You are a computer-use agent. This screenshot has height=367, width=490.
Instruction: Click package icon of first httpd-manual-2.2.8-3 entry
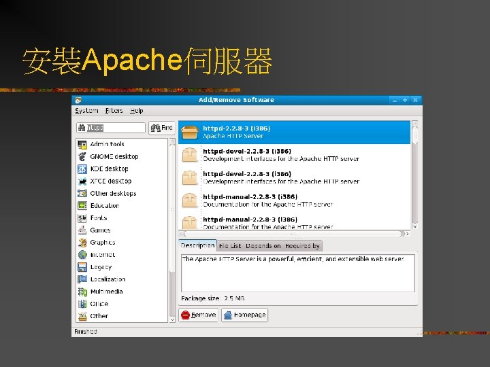190,200
